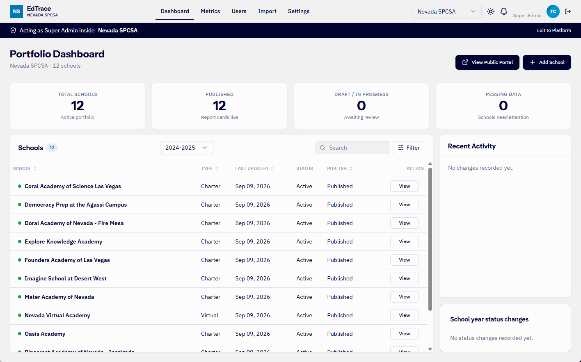Click View Public Portal button
Screen dimensions: 581x362
tap(487, 62)
